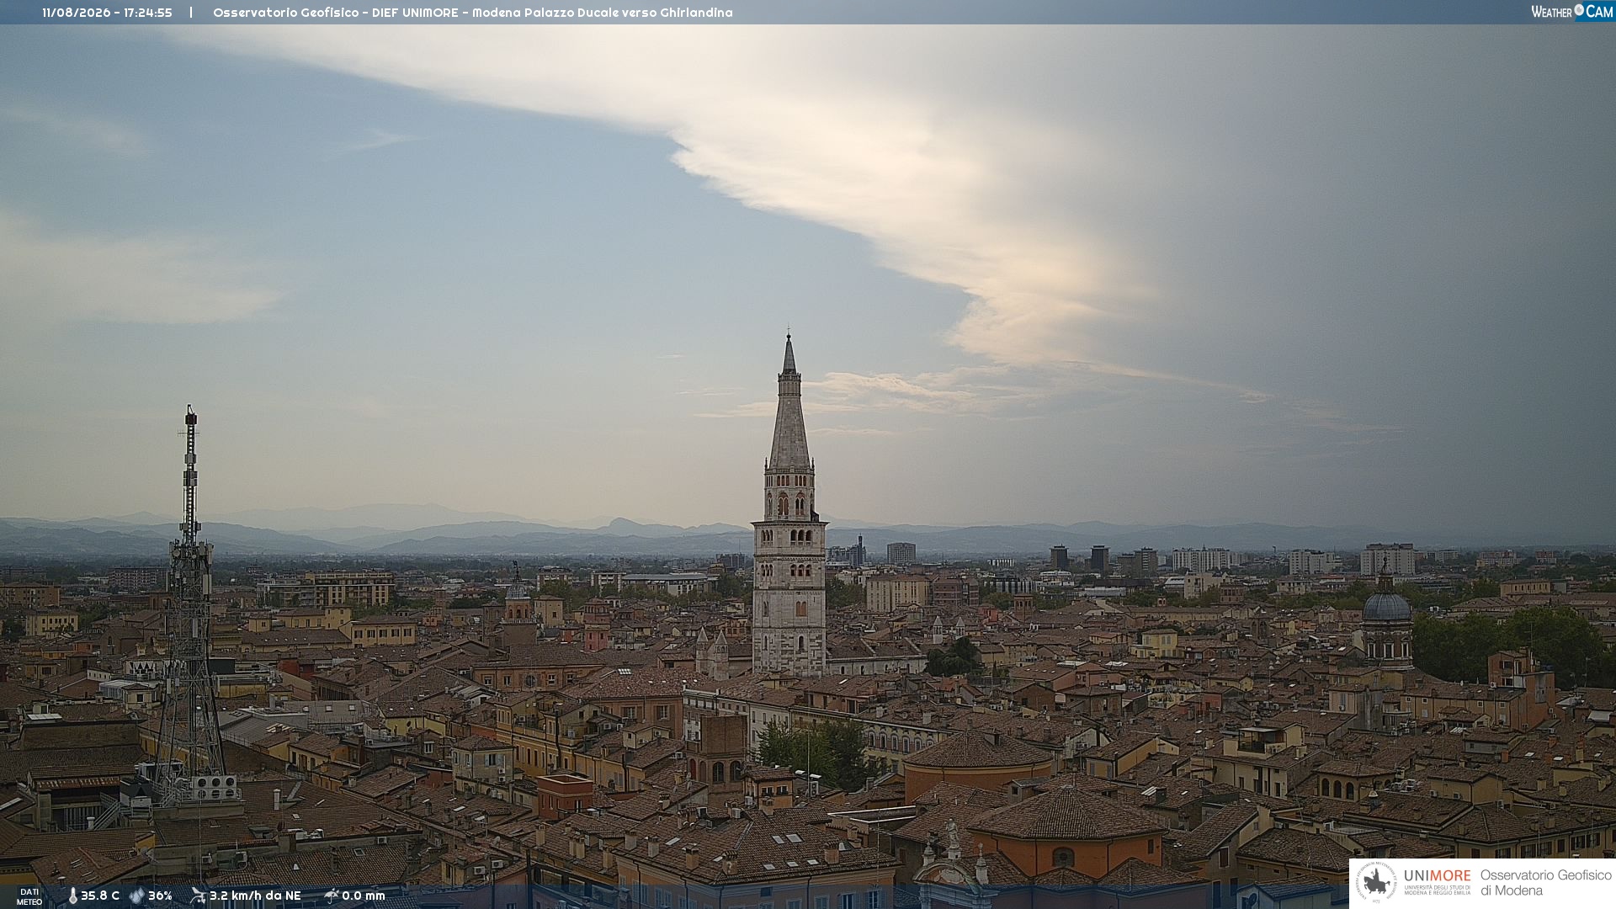Click the 0.0 mm precipitation value
This screenshot has height=909, width=1616.
click(364, 896)
